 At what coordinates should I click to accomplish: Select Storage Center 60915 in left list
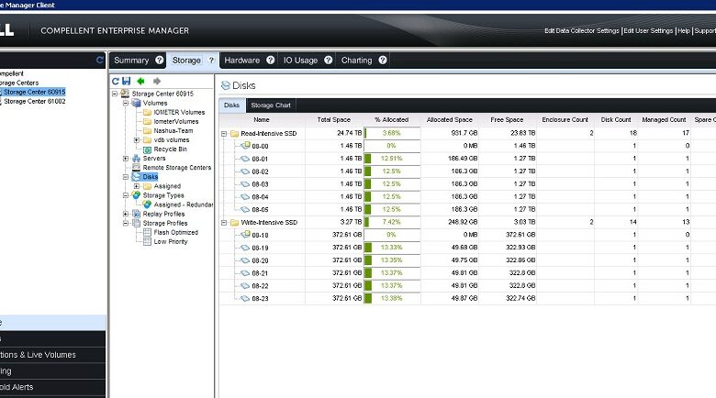coord(35,92)
